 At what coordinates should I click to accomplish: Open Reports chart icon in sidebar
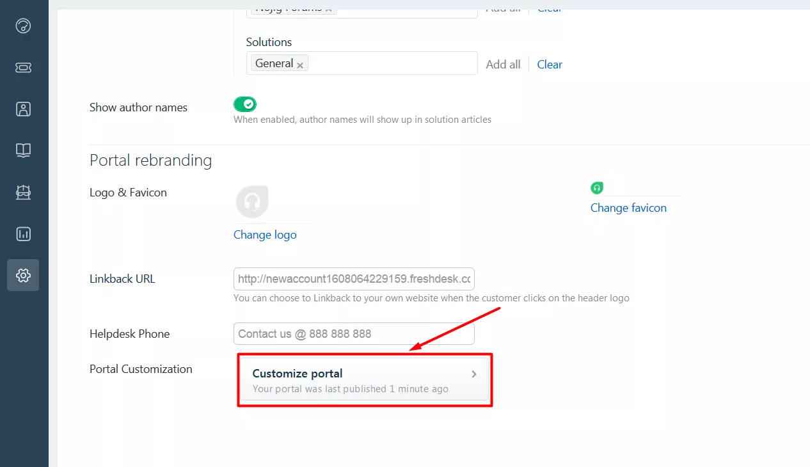pos(23,233)
